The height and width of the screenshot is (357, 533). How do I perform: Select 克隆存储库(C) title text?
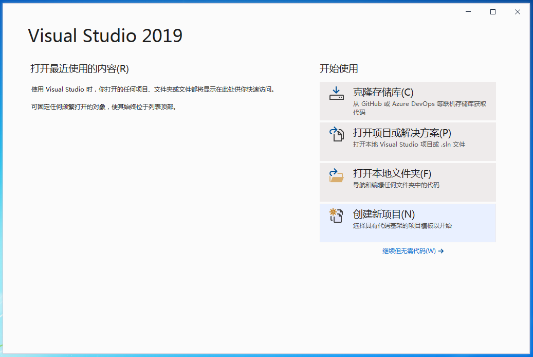[x=383, y=92]
